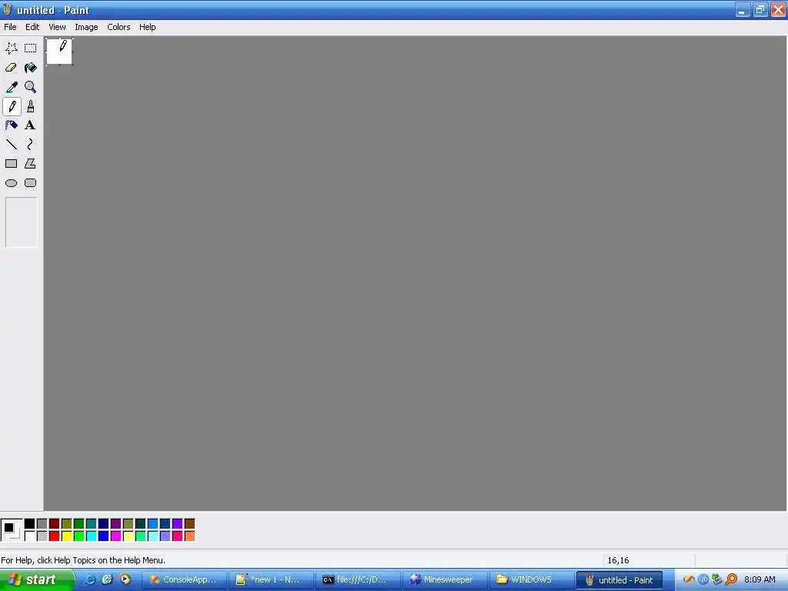Click the untitled - Paint taskbar button
788x591 pixels.
click(619, 580)
